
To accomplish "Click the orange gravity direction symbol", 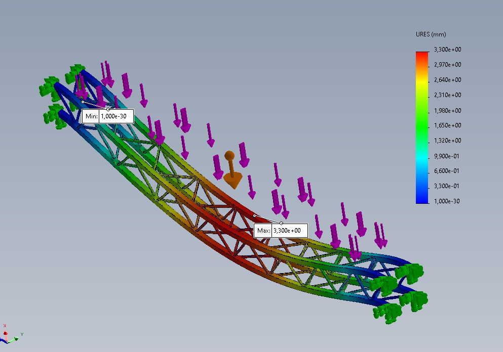I will (232, 170).
